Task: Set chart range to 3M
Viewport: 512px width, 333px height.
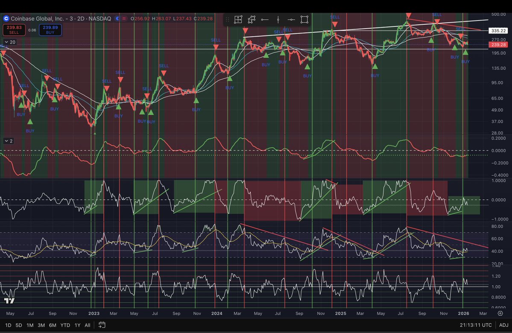Action: (41, 325)
